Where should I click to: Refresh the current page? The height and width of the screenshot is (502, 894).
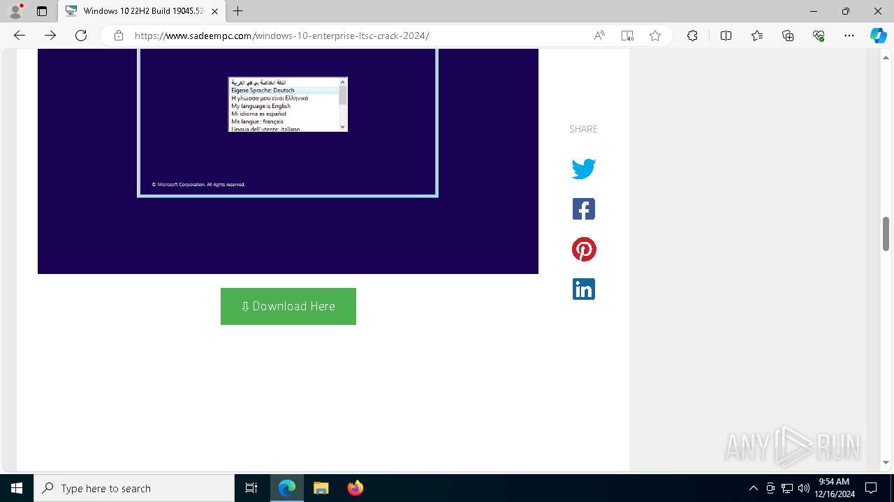pos(81,36)
